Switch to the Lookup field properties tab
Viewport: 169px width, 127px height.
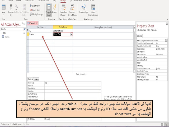[x=36, y=79]
